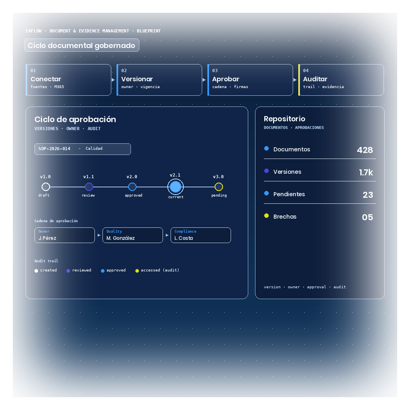The image size is (410, 410).
Task: Click the accessed (audit) legend text
Action: click(x=160, y=270)
